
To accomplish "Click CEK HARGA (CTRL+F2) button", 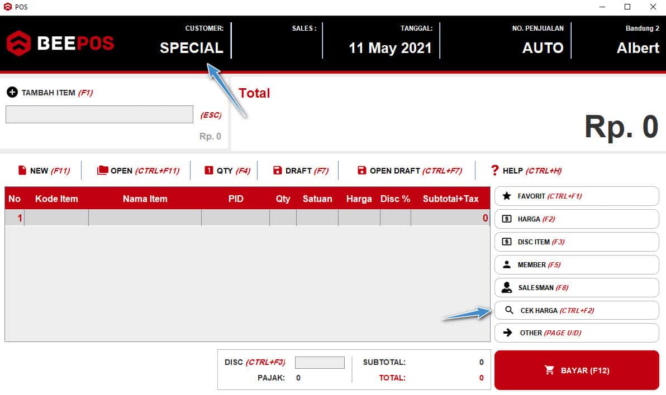I will tap(577, 310).
